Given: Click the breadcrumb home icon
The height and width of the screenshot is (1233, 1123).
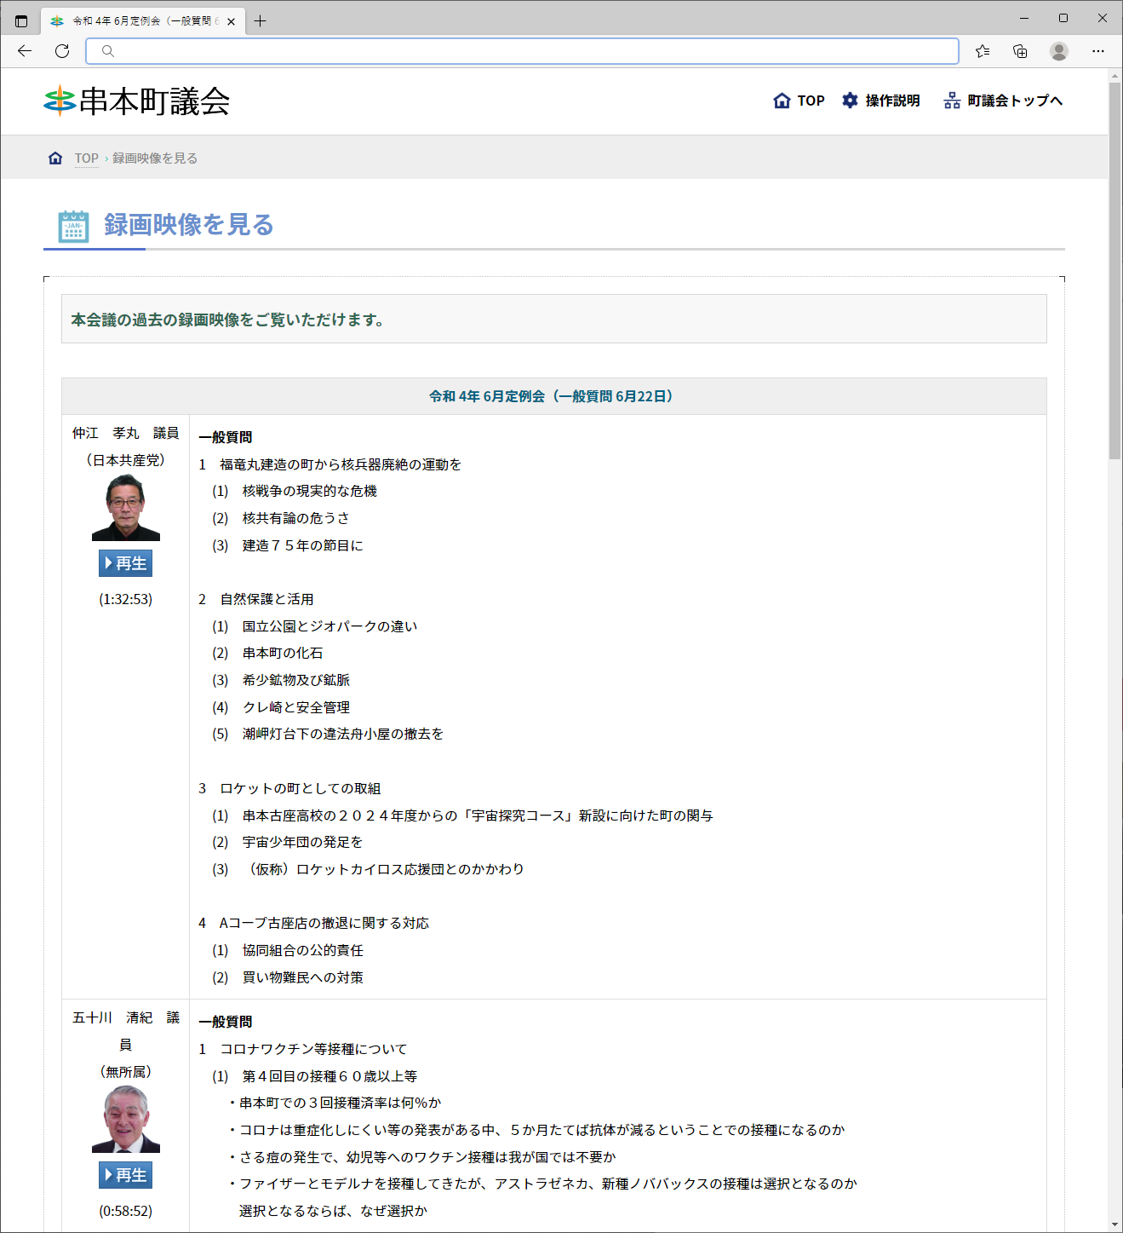Looking at the screenshot, I should (55, 158).
